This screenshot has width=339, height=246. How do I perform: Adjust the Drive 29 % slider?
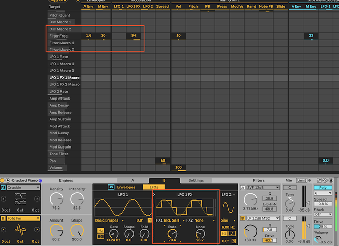pos(323,227)
